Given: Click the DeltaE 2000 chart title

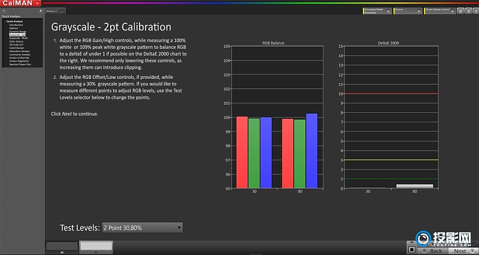Looking at the screenshot, I should point(388,43).
